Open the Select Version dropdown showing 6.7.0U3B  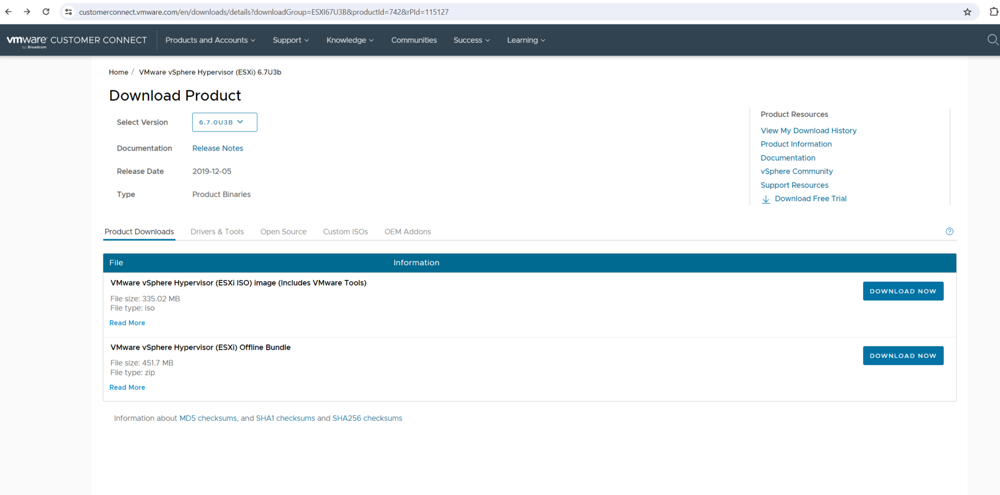coord(224,122)
